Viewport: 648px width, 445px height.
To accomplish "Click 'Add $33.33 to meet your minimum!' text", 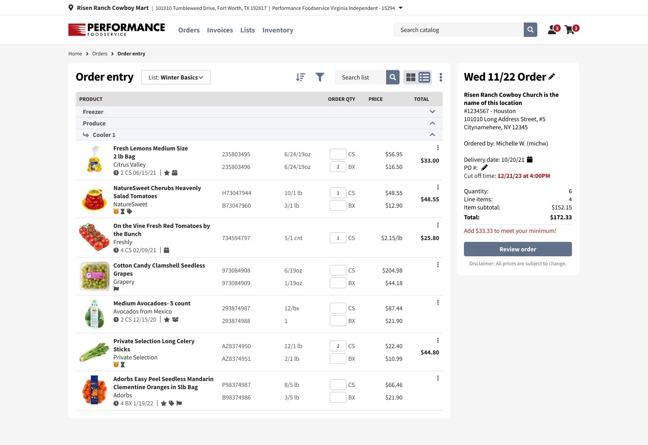I will [x=510, y=231].
